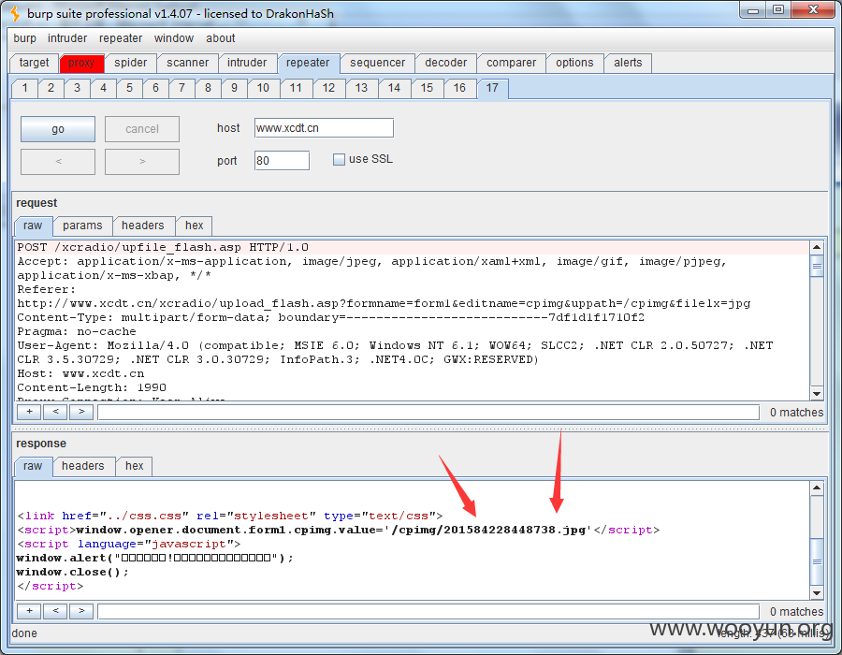Select repeater tab number 10
Viewport: 842px width, 655px height.
coord(263,88)
